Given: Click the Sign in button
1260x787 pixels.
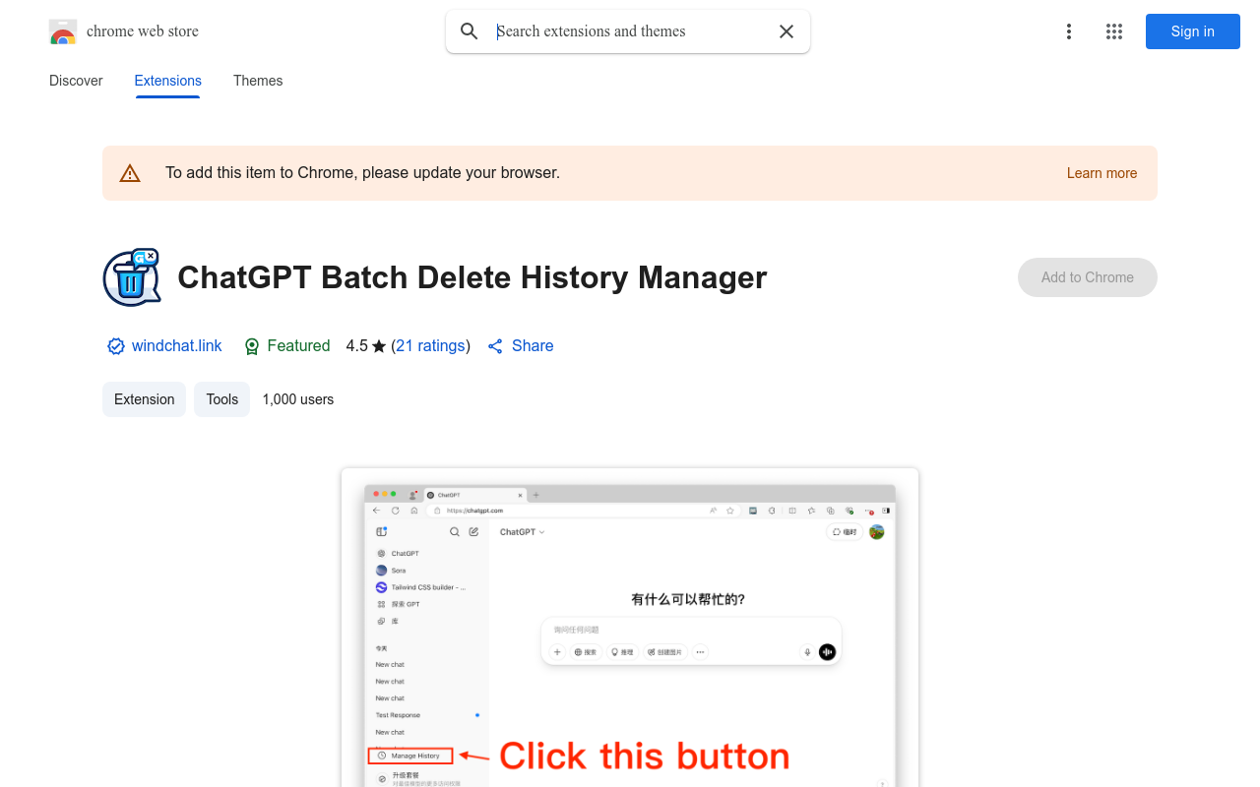Looking at the screenshot, I should click(1192, 30).
